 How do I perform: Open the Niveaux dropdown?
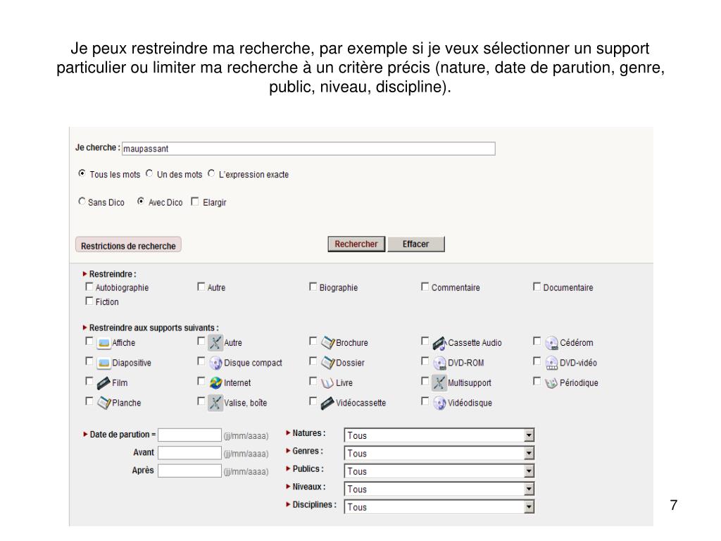[439, 489]
